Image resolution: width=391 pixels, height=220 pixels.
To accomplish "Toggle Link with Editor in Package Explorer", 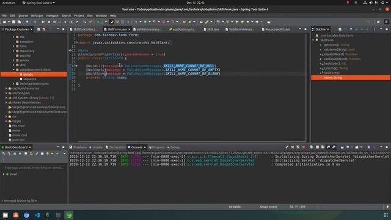I will pyautogui.click(x=44, y=29).
